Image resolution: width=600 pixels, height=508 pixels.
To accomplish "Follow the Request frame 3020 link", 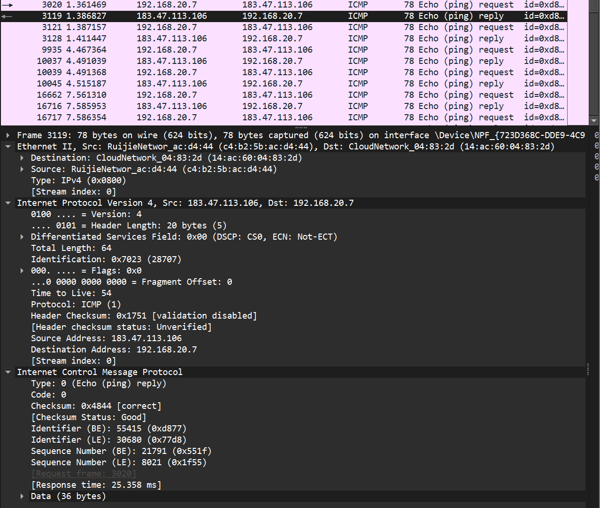I will 83,473.
